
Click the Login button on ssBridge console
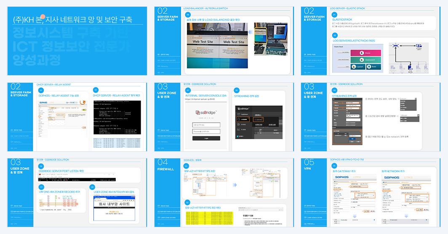click(206, 138)
